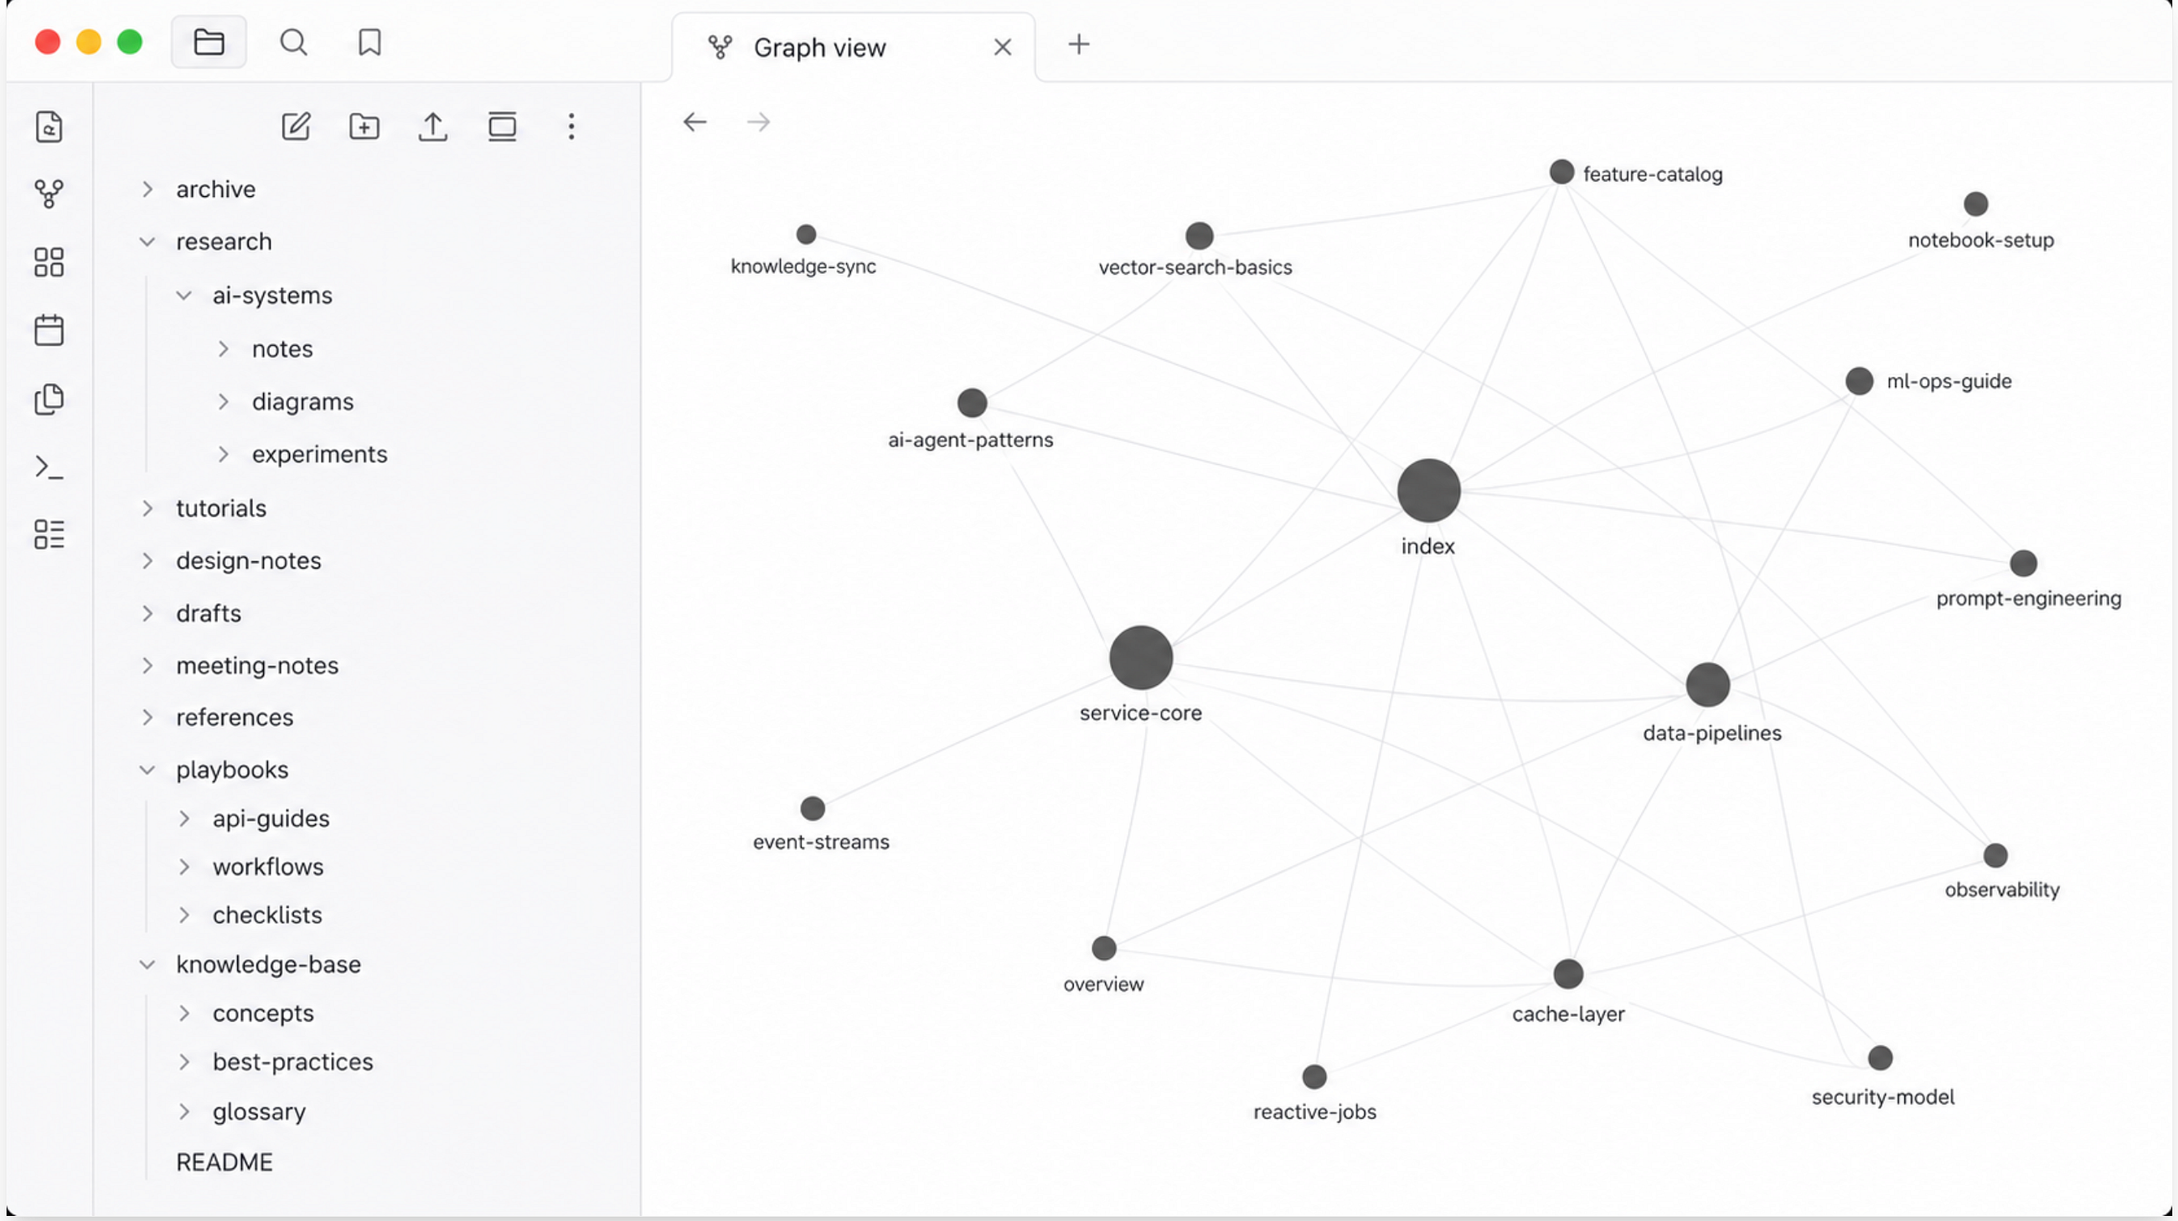Screen dimensions: 2178x1221
Task: Select the glossary folder
Action: 259,1112
